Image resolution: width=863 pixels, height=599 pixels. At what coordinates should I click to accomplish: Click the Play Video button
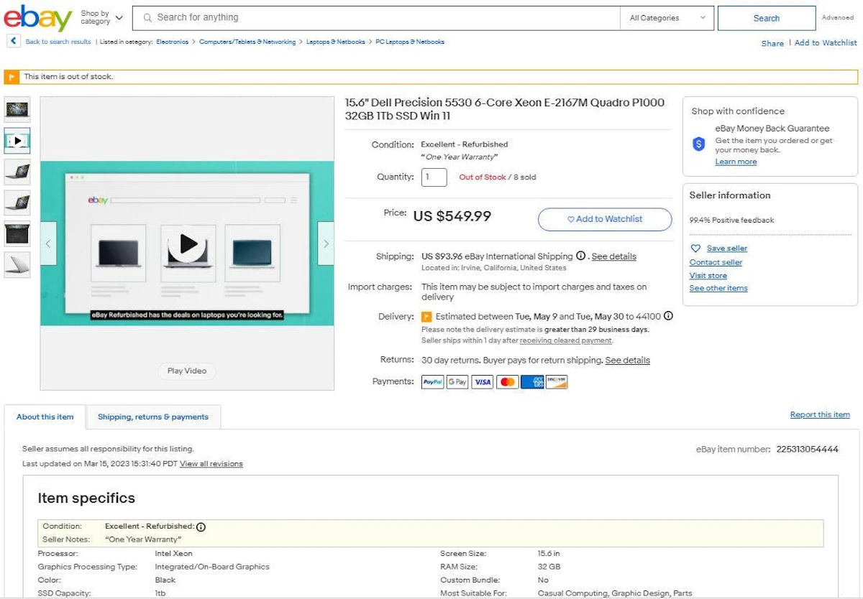click(x=187, y=371)
